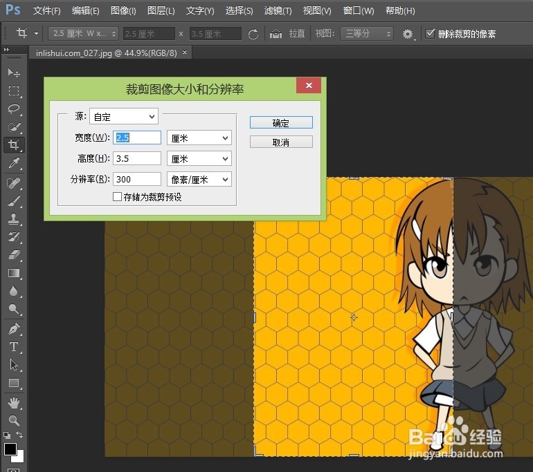Click the 确定 button

(x=281, y=122)
